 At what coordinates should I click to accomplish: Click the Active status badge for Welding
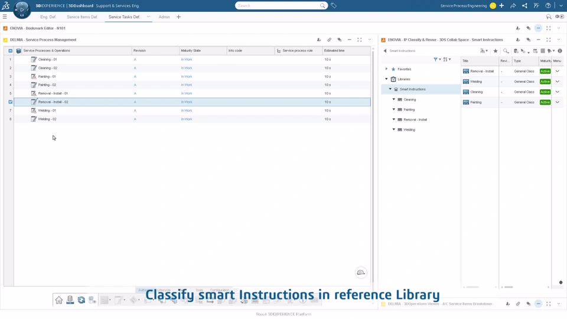pos(545,82)
